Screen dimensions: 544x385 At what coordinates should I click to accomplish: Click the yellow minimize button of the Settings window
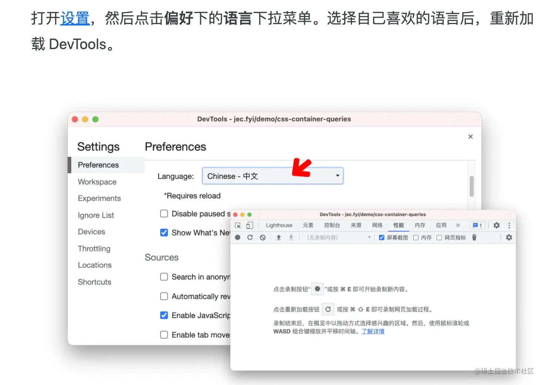click(85, 119)
